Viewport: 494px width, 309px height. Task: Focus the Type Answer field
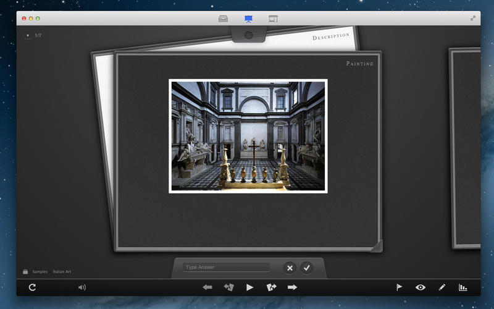pyautogui.click(x=226, y=268)
